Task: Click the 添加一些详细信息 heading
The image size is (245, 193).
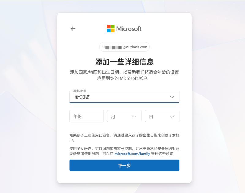Action: pyautogui.click(x=124, y=62)
